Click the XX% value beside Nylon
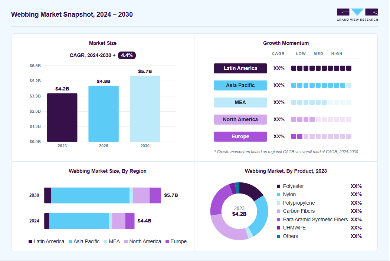390x261 pixels. click(356, 194)
